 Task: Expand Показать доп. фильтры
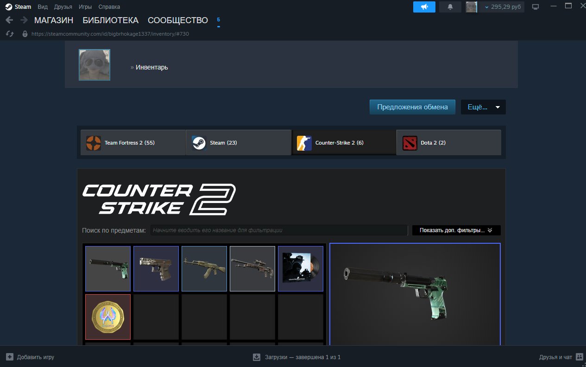coord(456,230)
